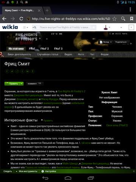Open browser search magnifier icon
The width and height of the screenshot is (136, 182).
tap(123, 19)
